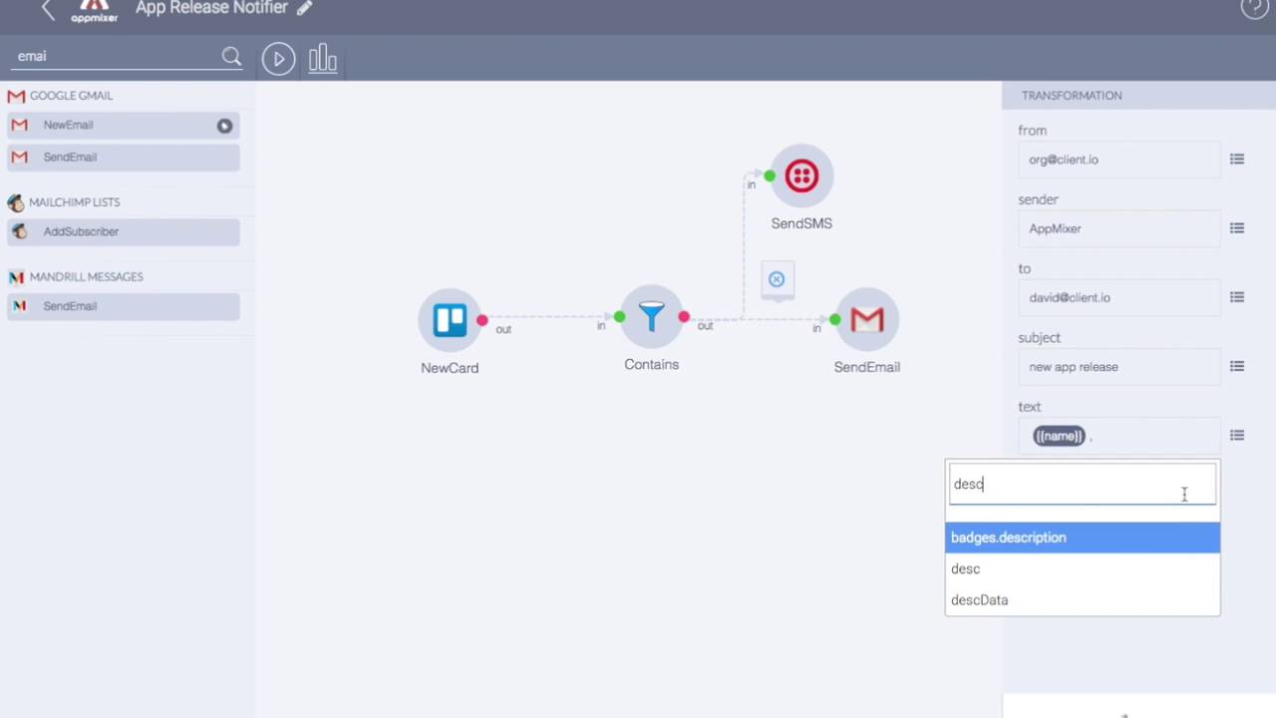Viewport: 1276px width, 718px height.
Task: Open variable list for the text field
Action: 1237,435
